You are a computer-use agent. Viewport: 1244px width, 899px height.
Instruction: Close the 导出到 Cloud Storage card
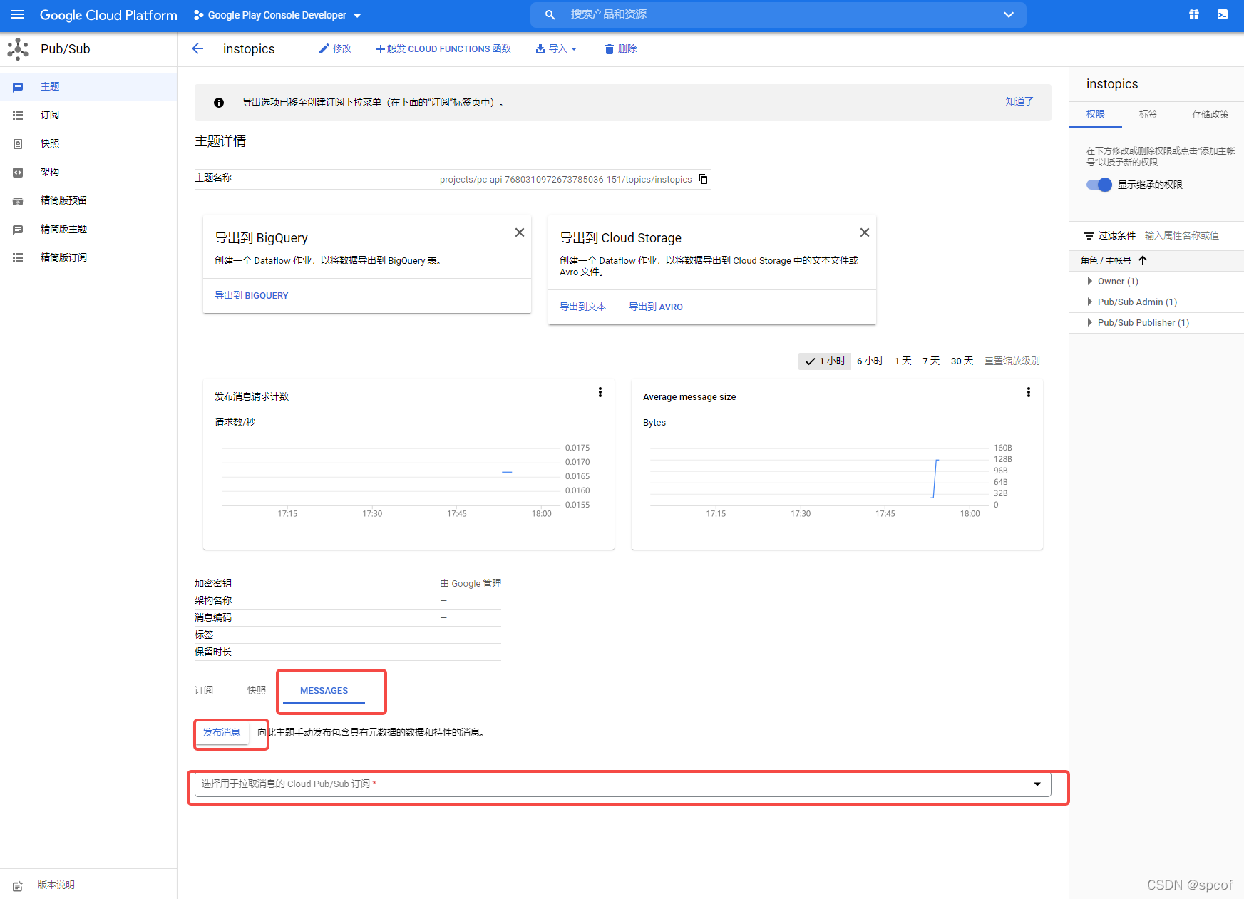[865, 232]
